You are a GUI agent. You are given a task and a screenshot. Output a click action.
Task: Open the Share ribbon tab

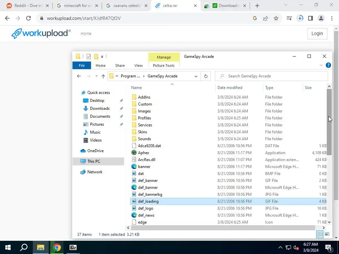120,65
